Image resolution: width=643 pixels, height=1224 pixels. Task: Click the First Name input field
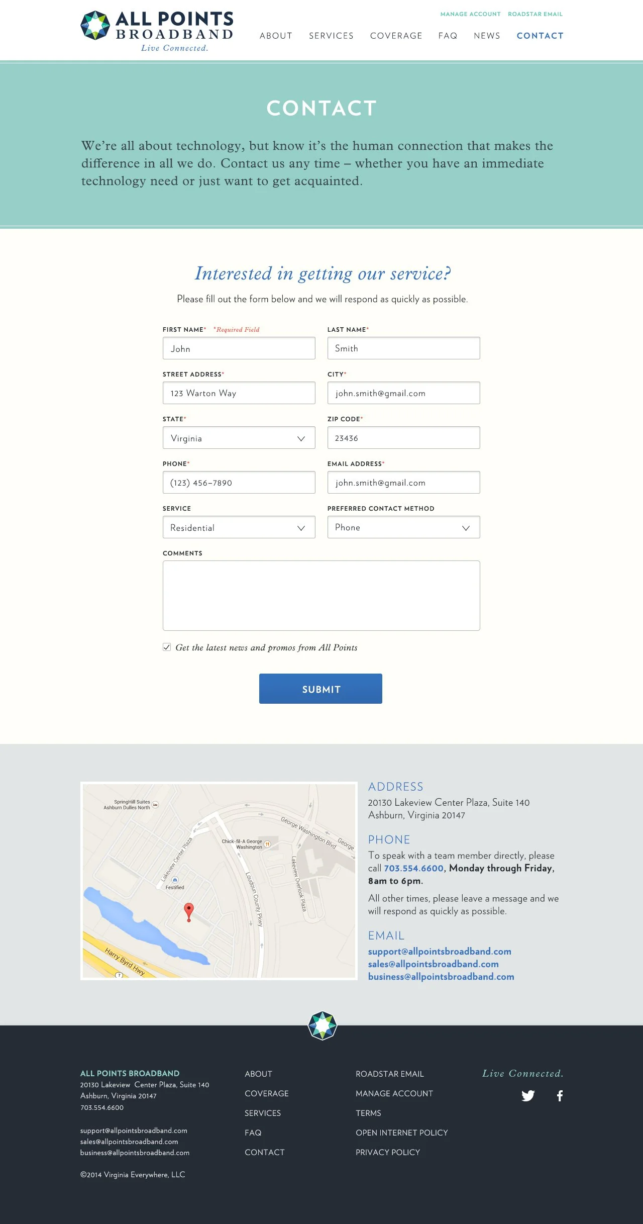(239, 348)
